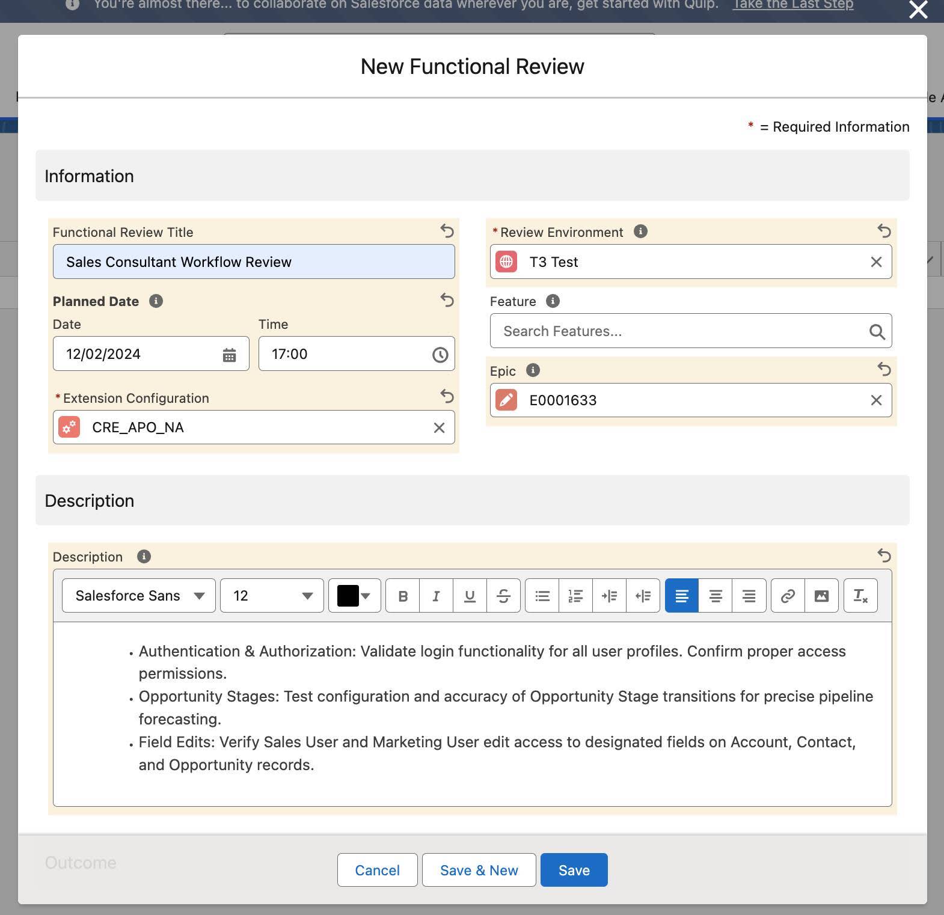944x915 pixels.
Task: Undo changes to Description field
Action: tap(884, 555)
